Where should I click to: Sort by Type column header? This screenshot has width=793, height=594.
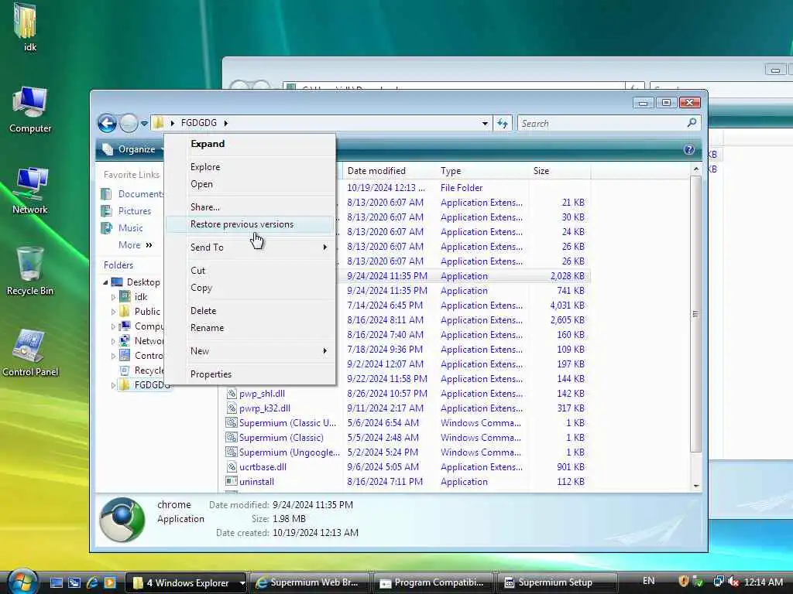[x=482, y=171]
